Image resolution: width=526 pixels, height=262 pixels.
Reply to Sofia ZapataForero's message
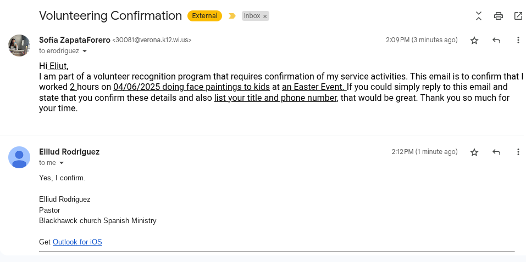point(496,40)
